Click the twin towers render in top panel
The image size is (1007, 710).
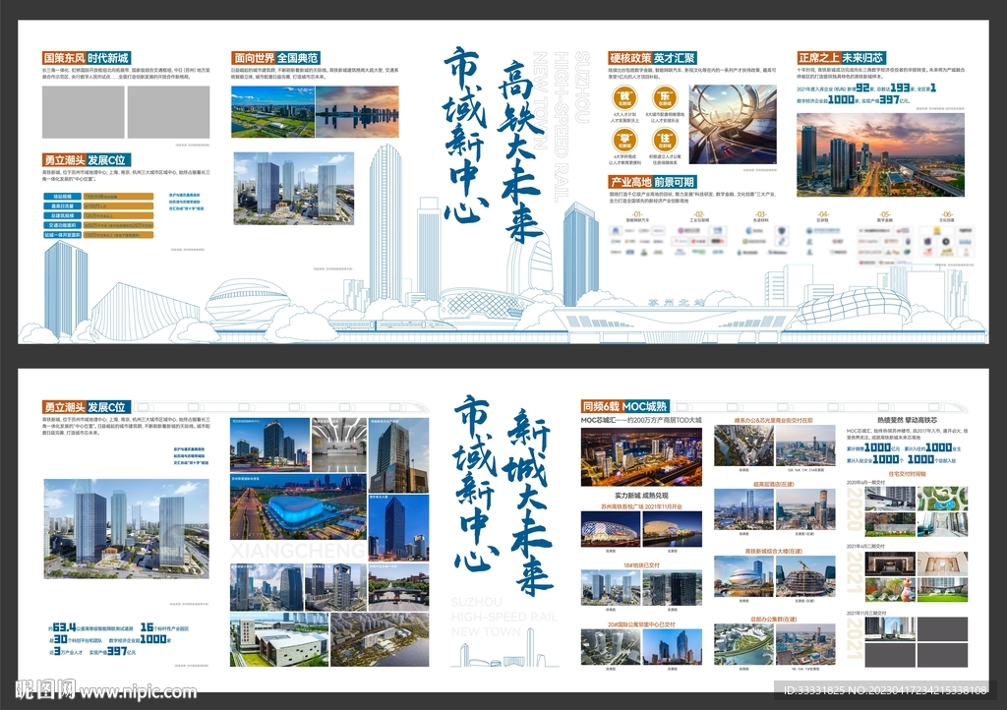coord(293,189)
